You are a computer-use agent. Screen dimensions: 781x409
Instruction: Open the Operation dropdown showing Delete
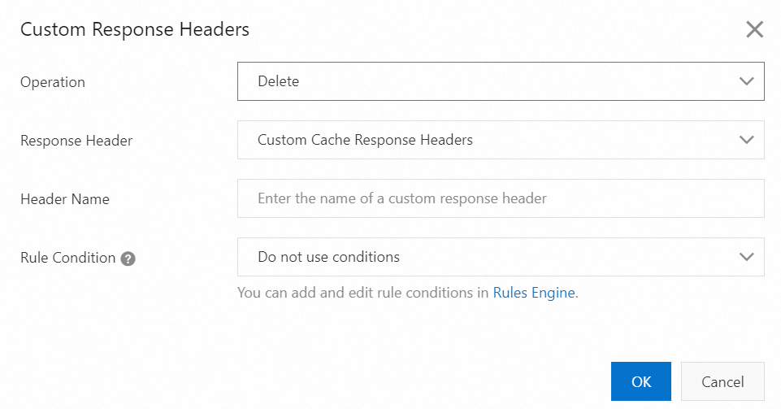pos(500,81)
